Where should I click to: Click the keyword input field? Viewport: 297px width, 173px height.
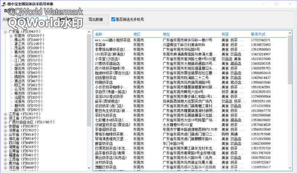coord(32,19)
